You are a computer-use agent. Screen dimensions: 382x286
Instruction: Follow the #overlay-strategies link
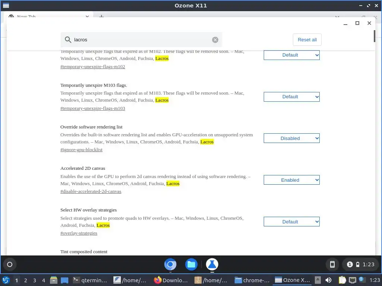pos(79,233)
